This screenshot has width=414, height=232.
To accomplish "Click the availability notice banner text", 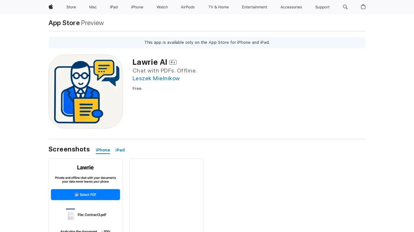I will [207, 43].
